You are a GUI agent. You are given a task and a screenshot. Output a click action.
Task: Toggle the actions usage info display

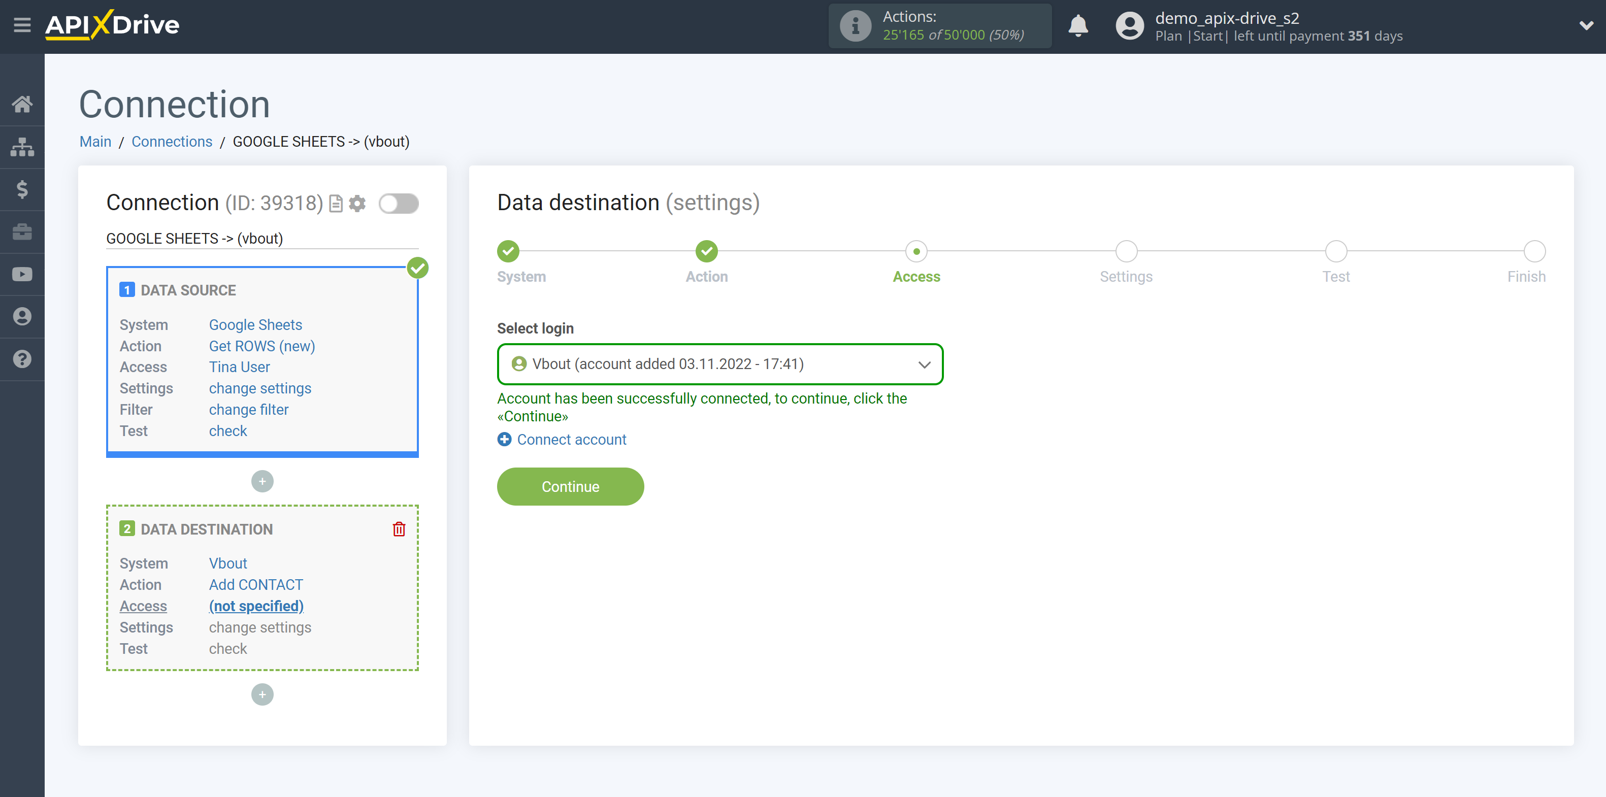pyautogui.click(x=853, y=25)
